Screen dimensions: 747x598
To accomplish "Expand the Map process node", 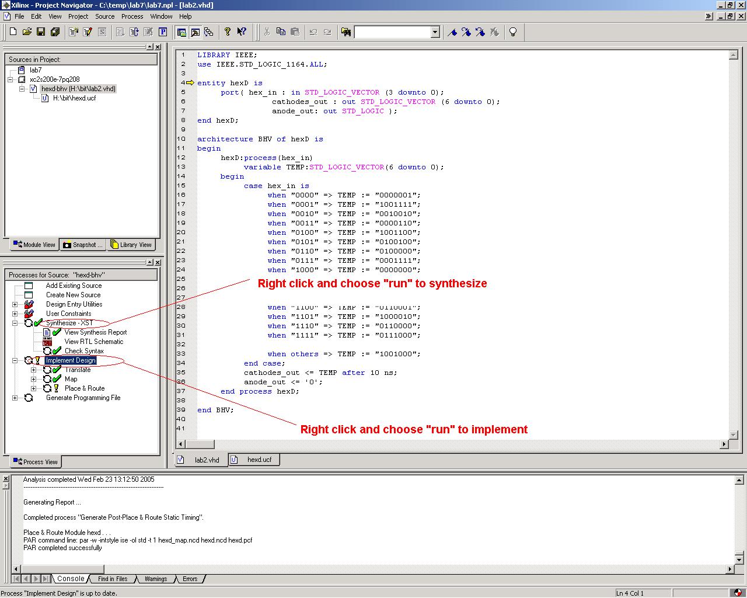I will [33, 379].
